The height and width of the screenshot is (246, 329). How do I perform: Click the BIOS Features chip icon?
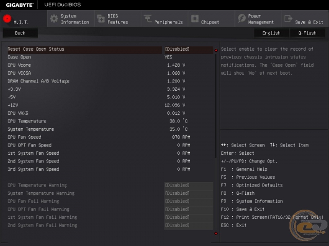[100, 18]
